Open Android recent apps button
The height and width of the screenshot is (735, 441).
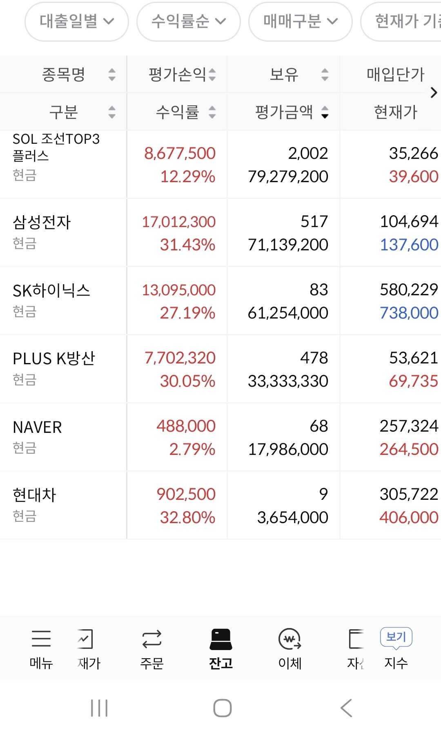point(99,708)
